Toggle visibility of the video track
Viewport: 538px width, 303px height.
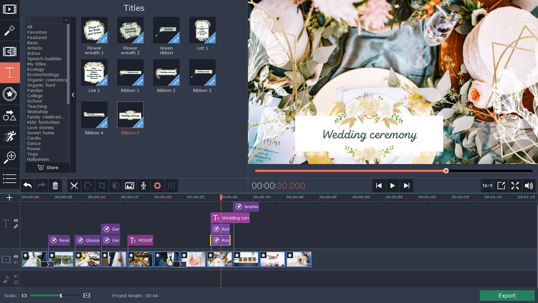coord(16,256)
